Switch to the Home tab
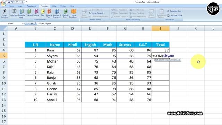 pyautogui.click(x=11, y=6)
